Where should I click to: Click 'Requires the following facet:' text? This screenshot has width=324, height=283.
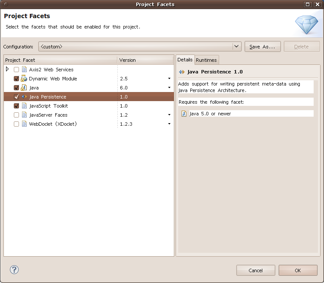[211, 102]
